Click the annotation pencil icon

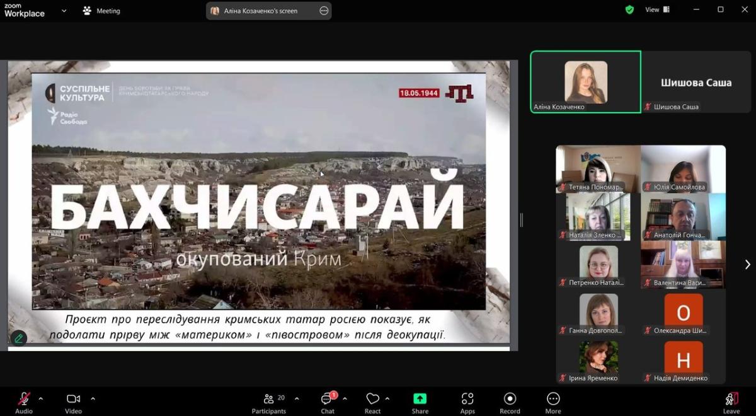point(18,338)
